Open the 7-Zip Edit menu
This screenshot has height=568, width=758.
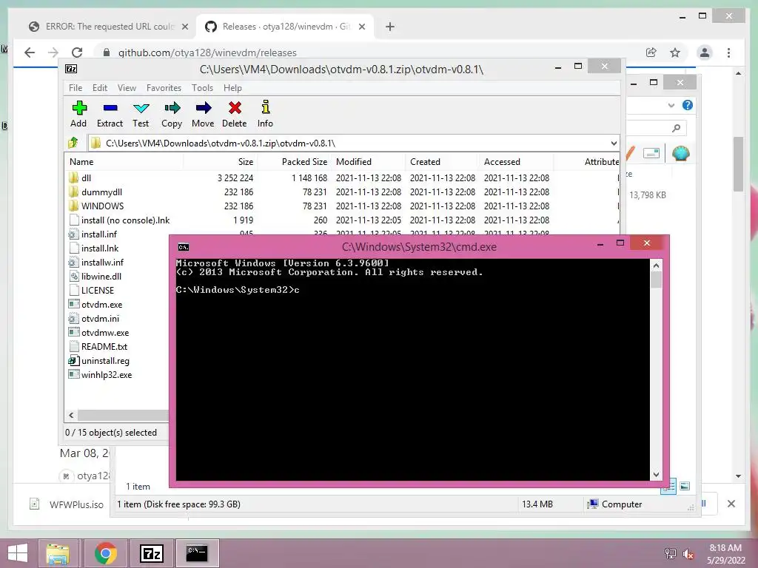coord(100,88)
